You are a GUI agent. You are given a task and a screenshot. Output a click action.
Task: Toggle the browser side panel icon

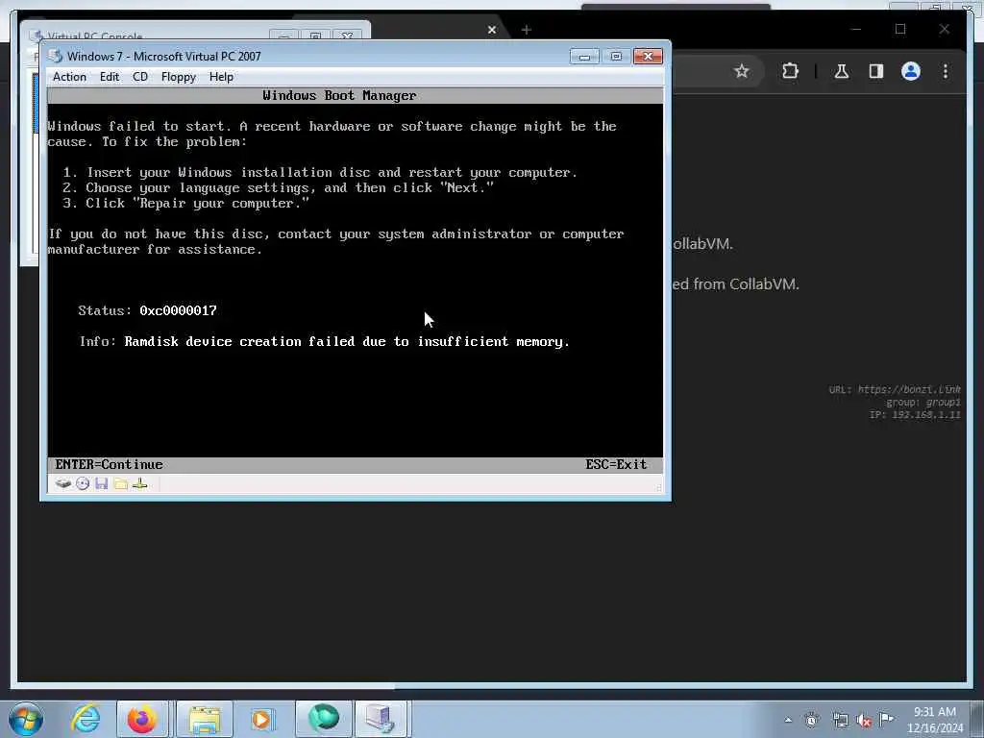(x=876, y=71)
